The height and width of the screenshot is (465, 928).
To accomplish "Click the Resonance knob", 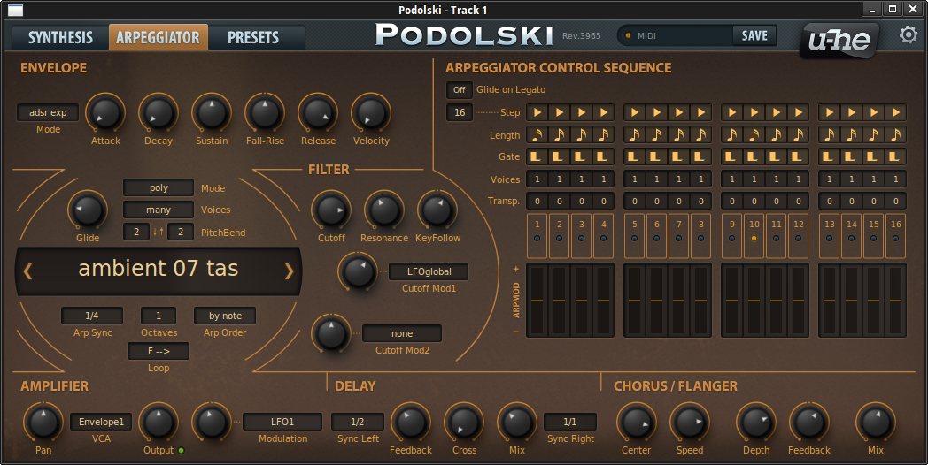I will [x=384, y=210].
